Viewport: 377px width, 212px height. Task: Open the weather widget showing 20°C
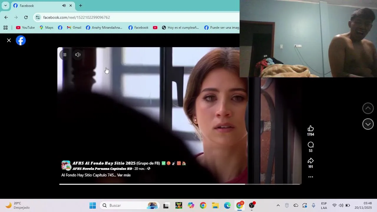pos(18,206)
